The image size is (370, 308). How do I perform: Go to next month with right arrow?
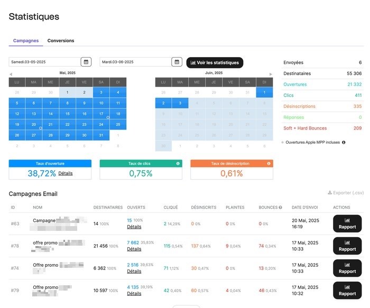pyautogui.click(x=271, y=74)
